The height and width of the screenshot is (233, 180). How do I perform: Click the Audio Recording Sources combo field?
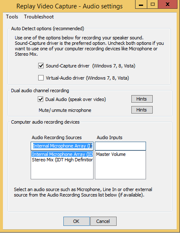(x=62, y=146)
